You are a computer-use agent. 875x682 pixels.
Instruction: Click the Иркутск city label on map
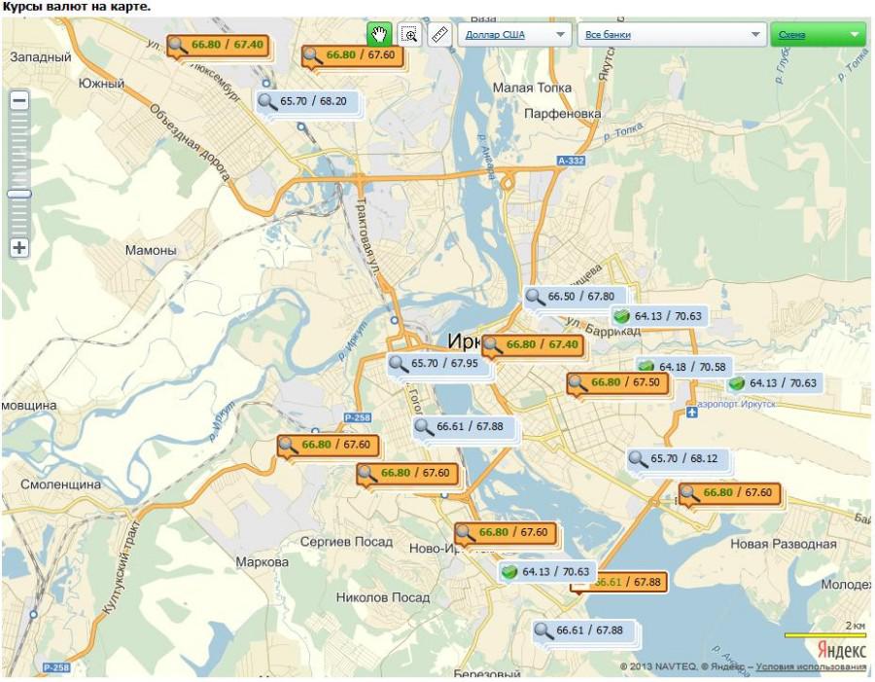pyautogui.click(x=465, y=341)
